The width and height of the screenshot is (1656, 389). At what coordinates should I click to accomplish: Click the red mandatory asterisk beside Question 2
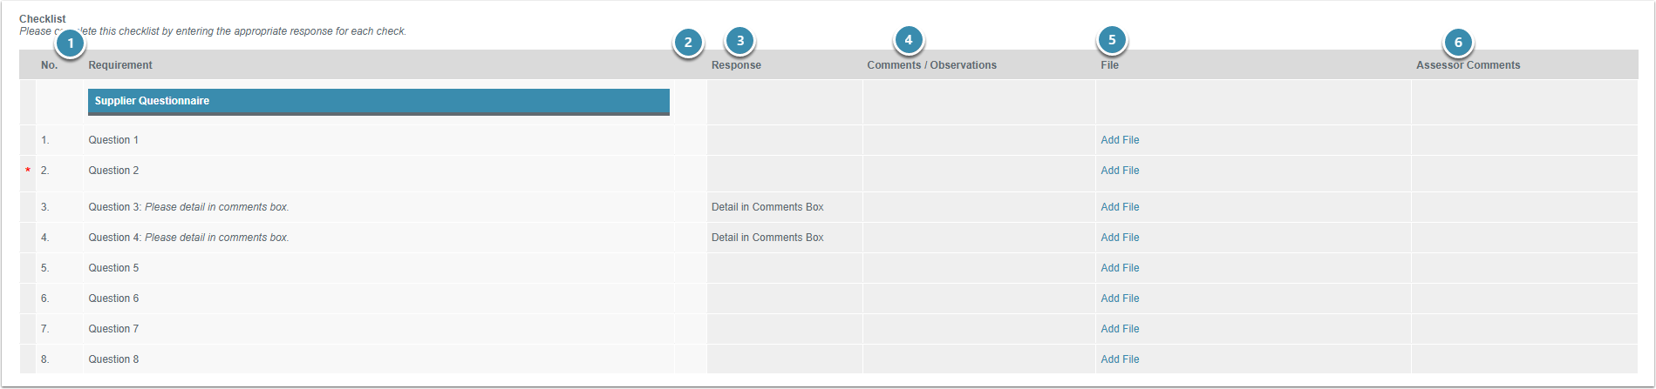28,171
